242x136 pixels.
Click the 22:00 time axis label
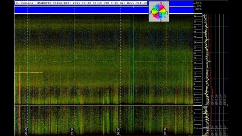[72, 131]
